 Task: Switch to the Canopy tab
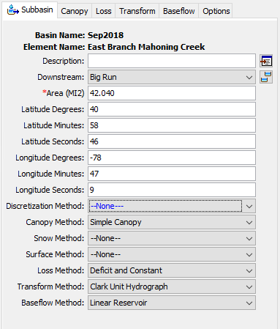coord(75,11)
